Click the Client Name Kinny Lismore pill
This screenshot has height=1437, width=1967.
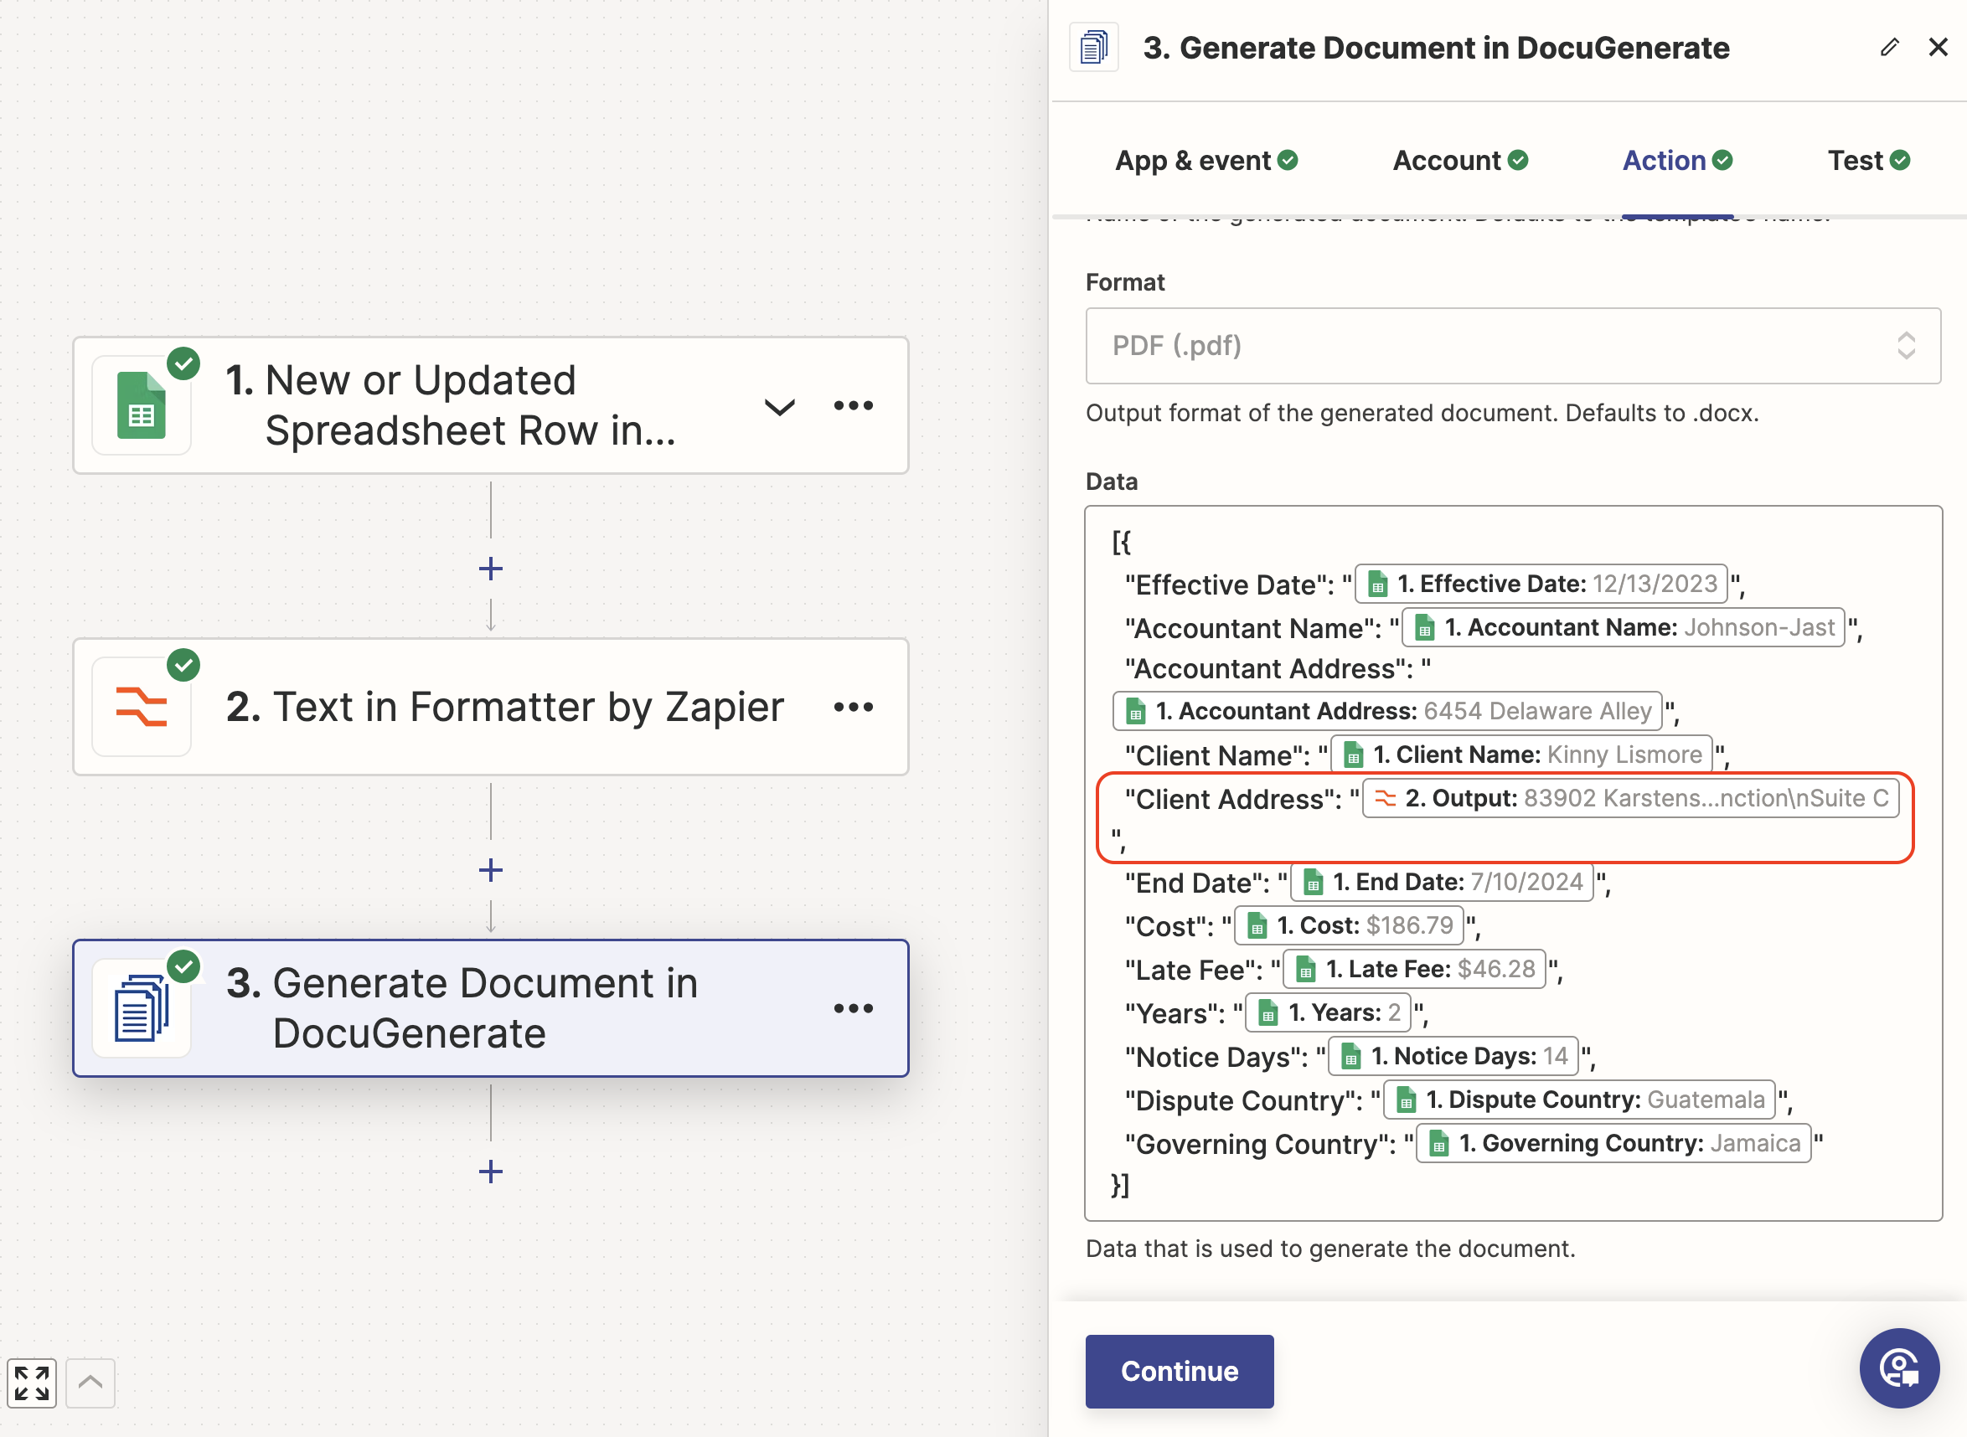[1521, 755]
